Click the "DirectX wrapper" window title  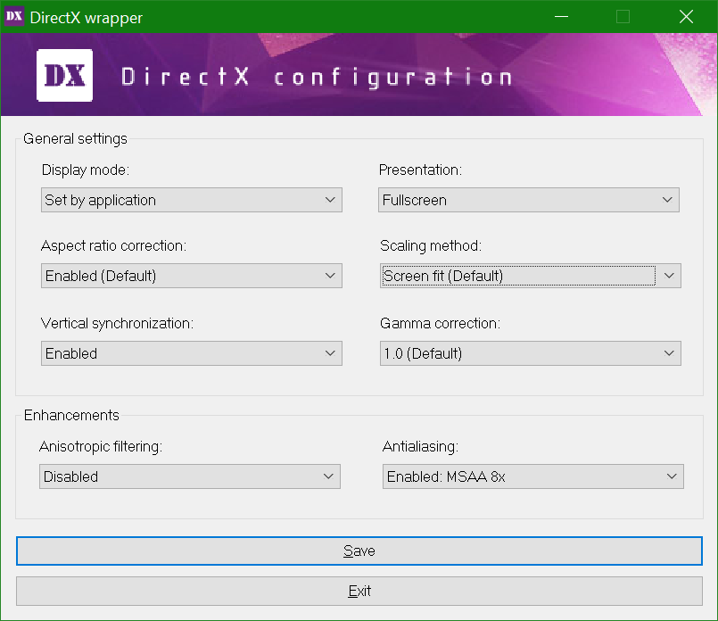(x=87, y=18)
